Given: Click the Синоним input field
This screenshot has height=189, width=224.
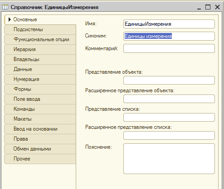Looking at the screenshot, I should click(x=169, y=36).
